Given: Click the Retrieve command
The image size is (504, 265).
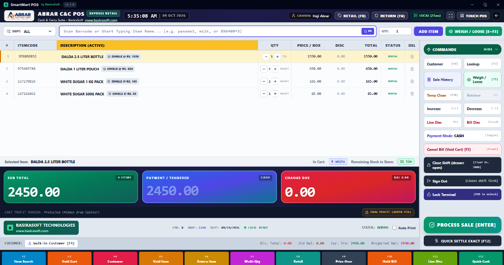Looking at the screenshot, I should (482, 95).
